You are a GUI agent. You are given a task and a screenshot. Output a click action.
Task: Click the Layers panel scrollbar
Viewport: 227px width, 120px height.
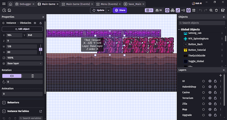coord(224,90)
